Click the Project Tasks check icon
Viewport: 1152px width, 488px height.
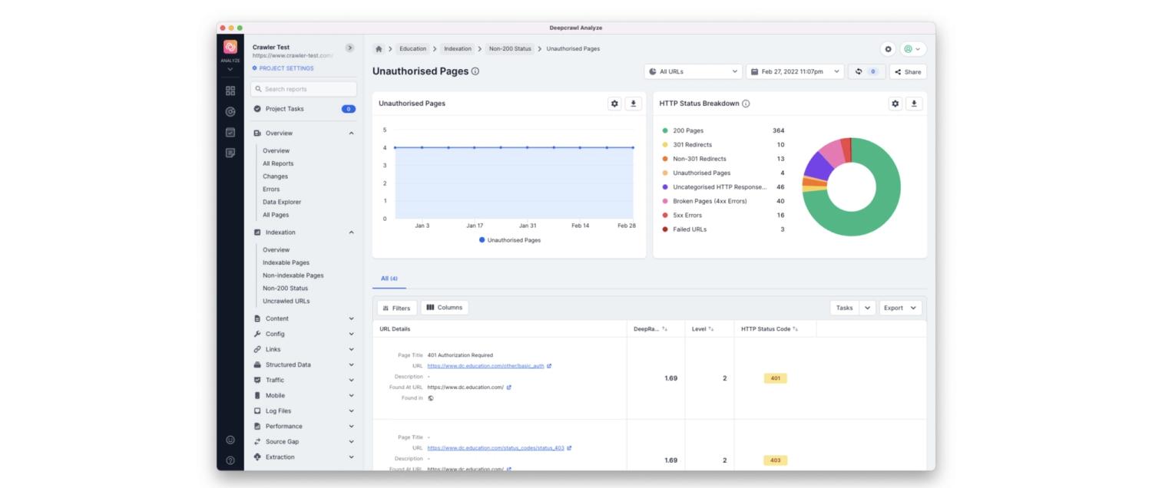coord(257,109)
